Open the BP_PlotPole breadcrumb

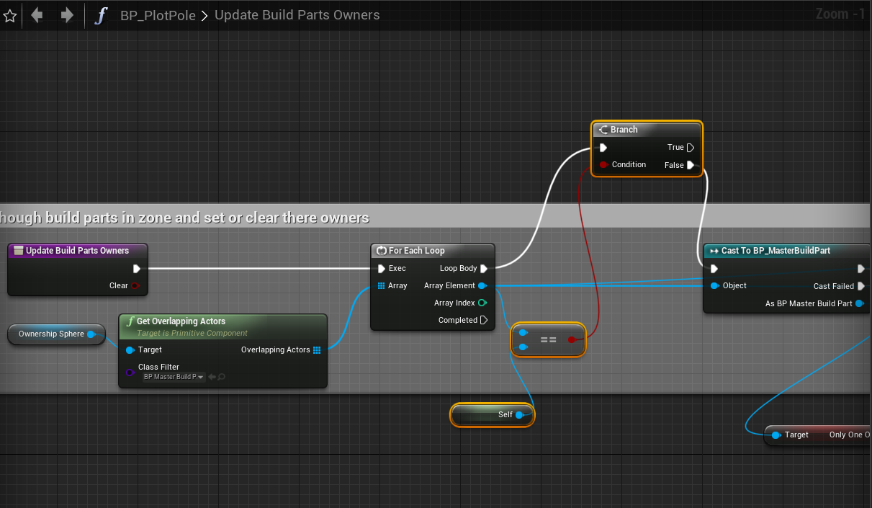tap(157, 15)
